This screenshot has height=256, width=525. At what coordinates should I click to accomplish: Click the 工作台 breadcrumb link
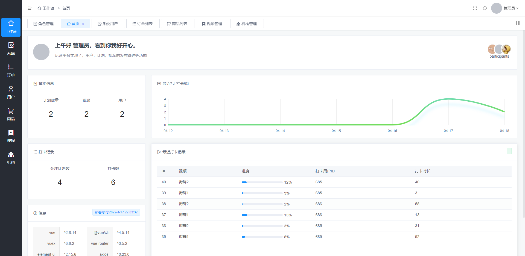coord(46,8)
